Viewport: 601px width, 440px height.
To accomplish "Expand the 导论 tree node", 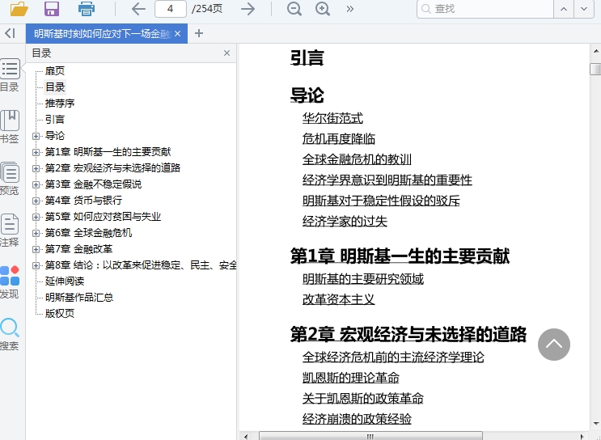I will pos(36,136).
